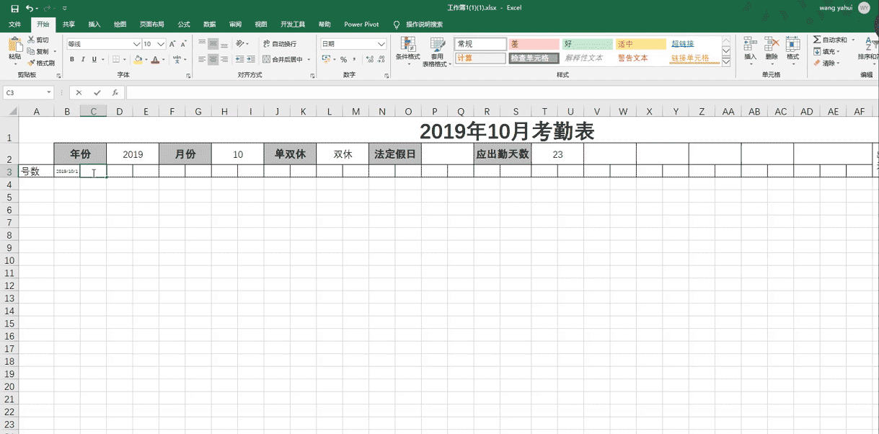
Task: Toggle Wrap Text (自动换行)
Action: point(279,44)
